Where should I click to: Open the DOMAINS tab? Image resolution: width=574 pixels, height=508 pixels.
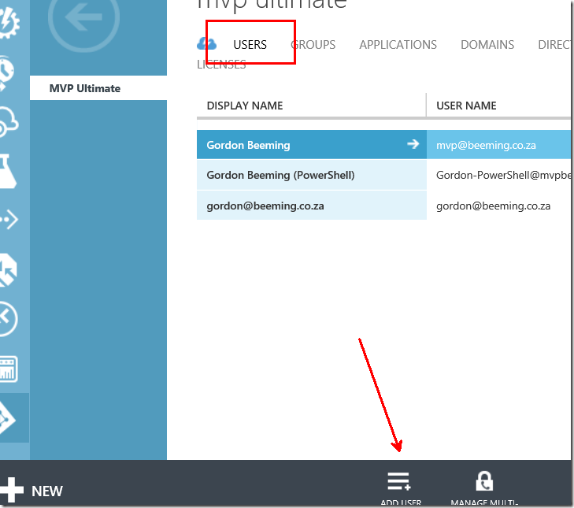tap(487, 45)
